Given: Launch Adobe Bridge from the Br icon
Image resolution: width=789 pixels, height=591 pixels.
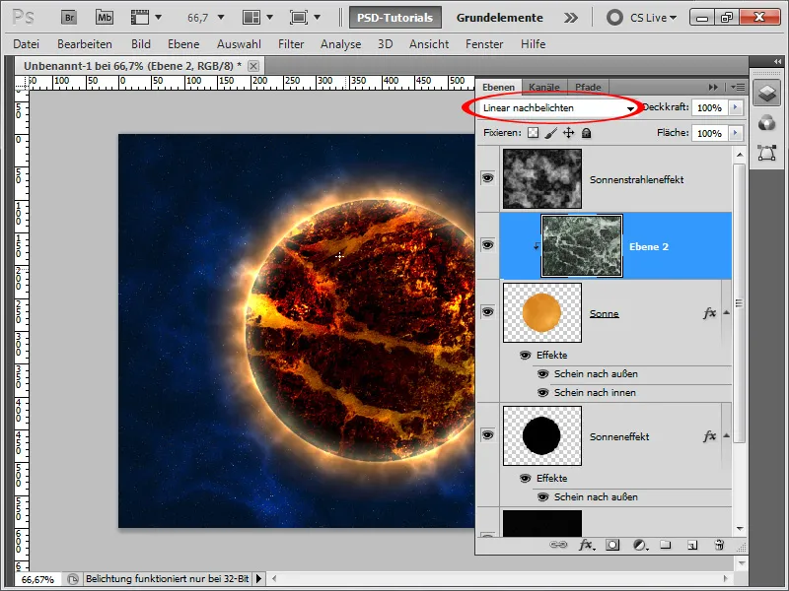Looking at the screenshot, I should tap(69, 18).
